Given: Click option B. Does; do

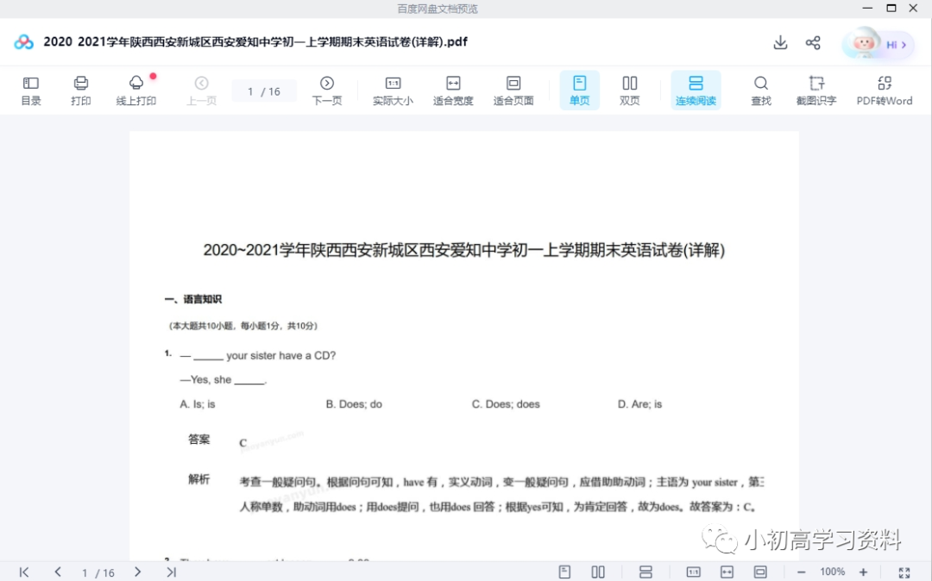Looking at the screenshot, I should coord(354,404).
